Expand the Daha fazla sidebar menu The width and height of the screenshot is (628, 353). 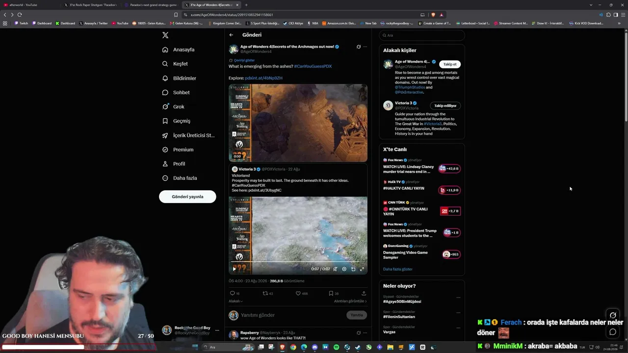[x=180, y=178]
